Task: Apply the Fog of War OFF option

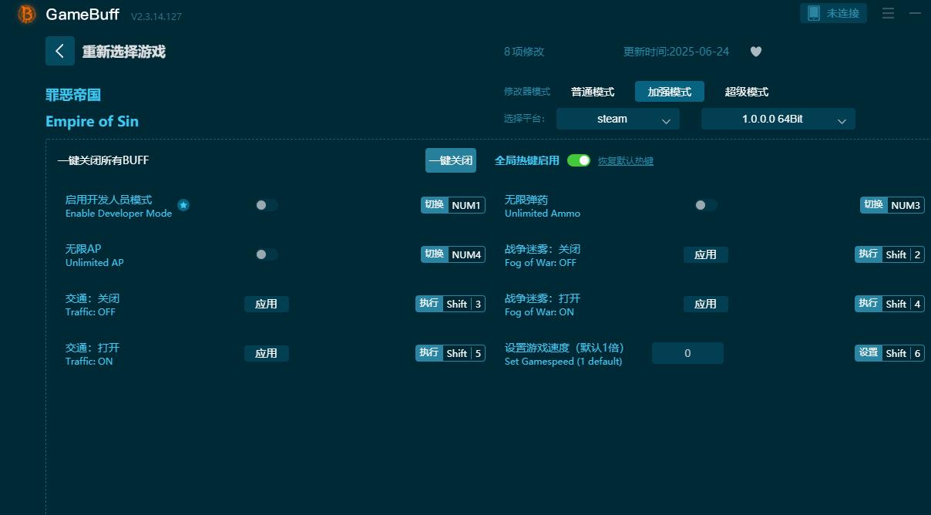Action: tap(705, 254)
